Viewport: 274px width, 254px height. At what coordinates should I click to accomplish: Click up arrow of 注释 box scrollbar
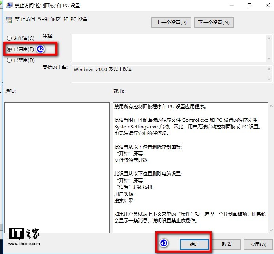269,38
